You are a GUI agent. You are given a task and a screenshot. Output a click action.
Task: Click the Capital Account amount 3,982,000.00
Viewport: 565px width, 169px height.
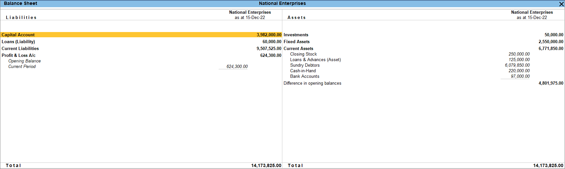click(x=269, y=35)
